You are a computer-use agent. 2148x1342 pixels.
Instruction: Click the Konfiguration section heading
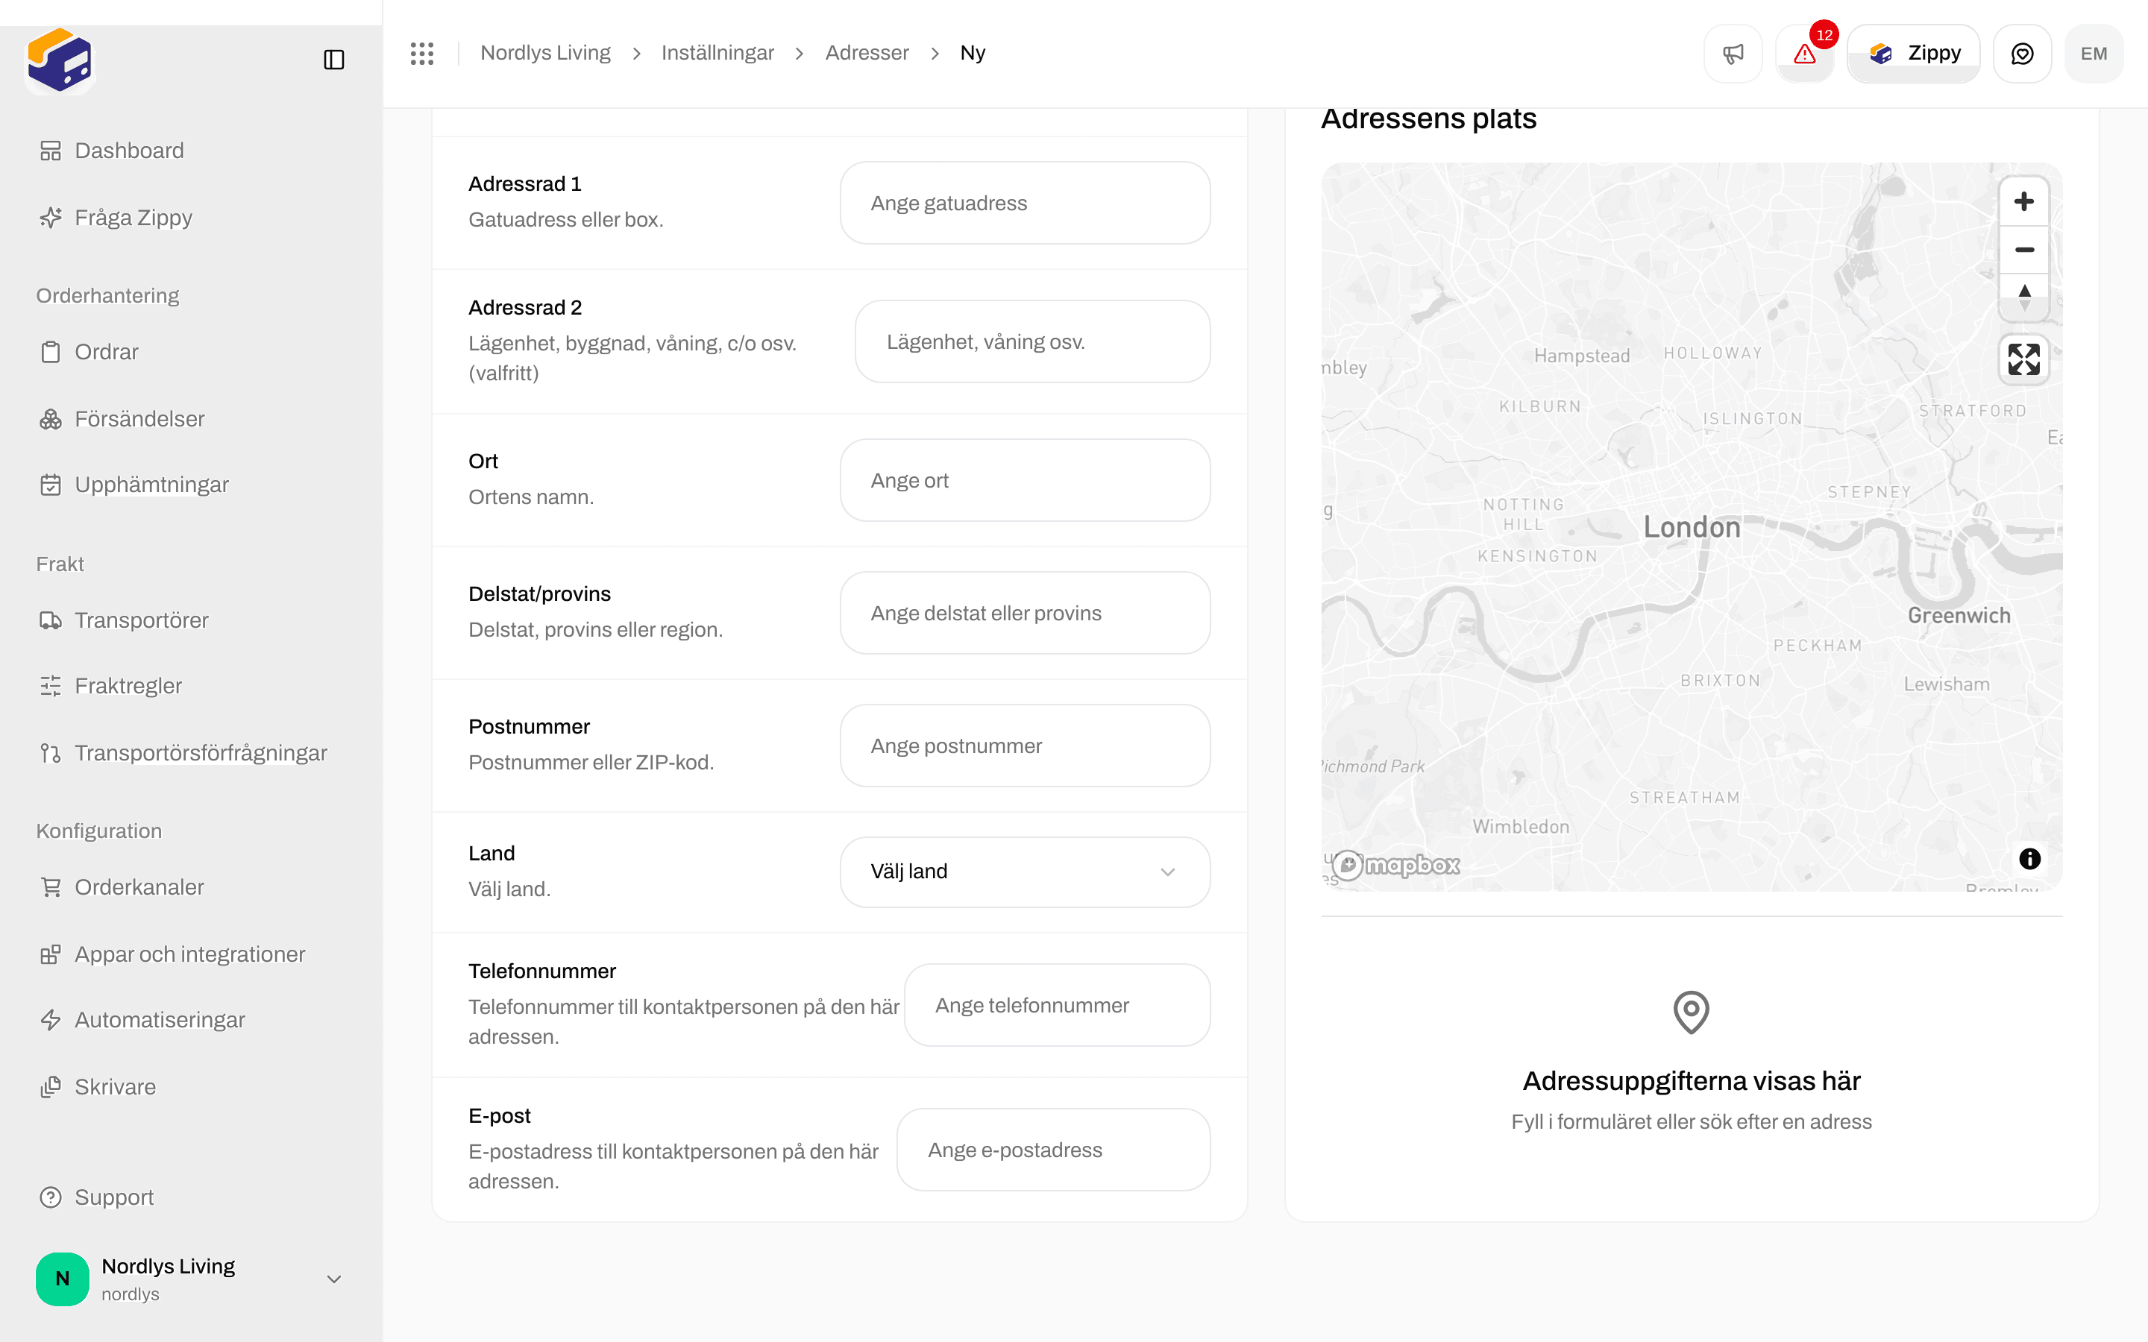click(x=99, y=831)
